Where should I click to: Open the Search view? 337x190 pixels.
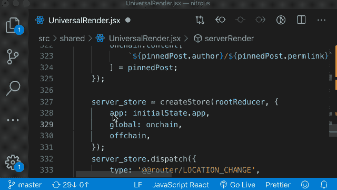point(13,88)
